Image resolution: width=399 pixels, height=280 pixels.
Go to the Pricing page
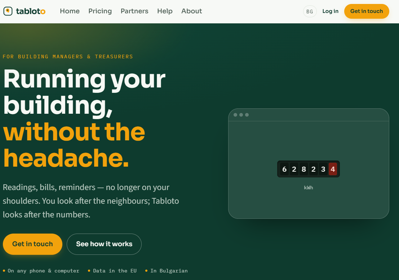pos(100,11)
